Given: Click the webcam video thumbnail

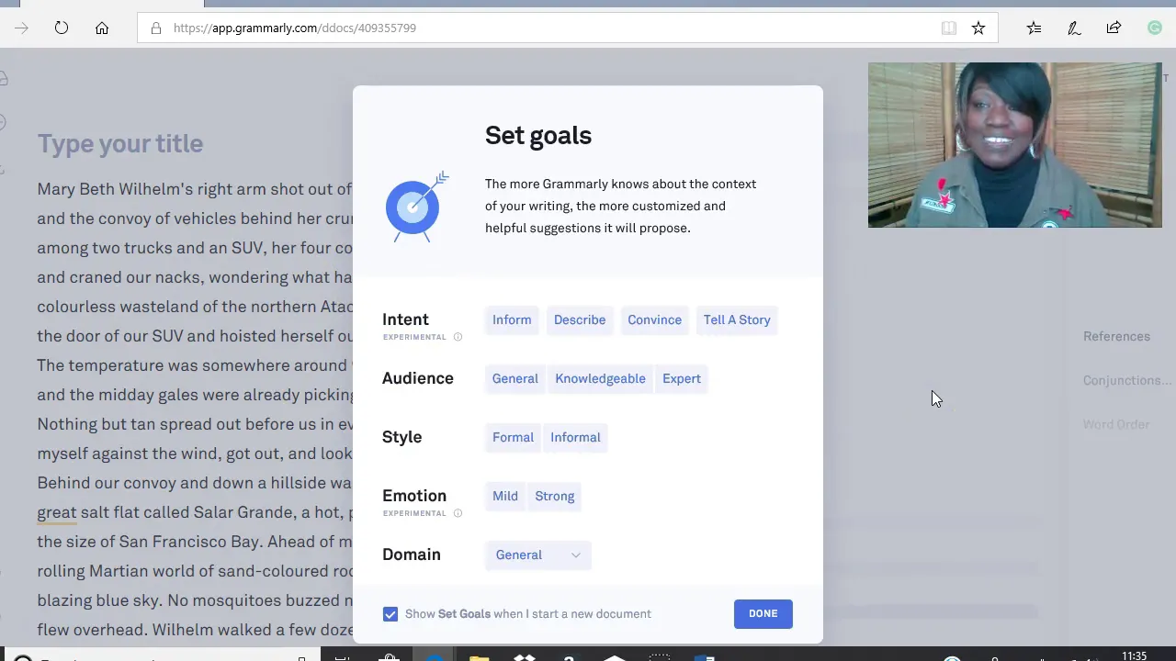Looking at the screenshot, I should pos(1015,145).
